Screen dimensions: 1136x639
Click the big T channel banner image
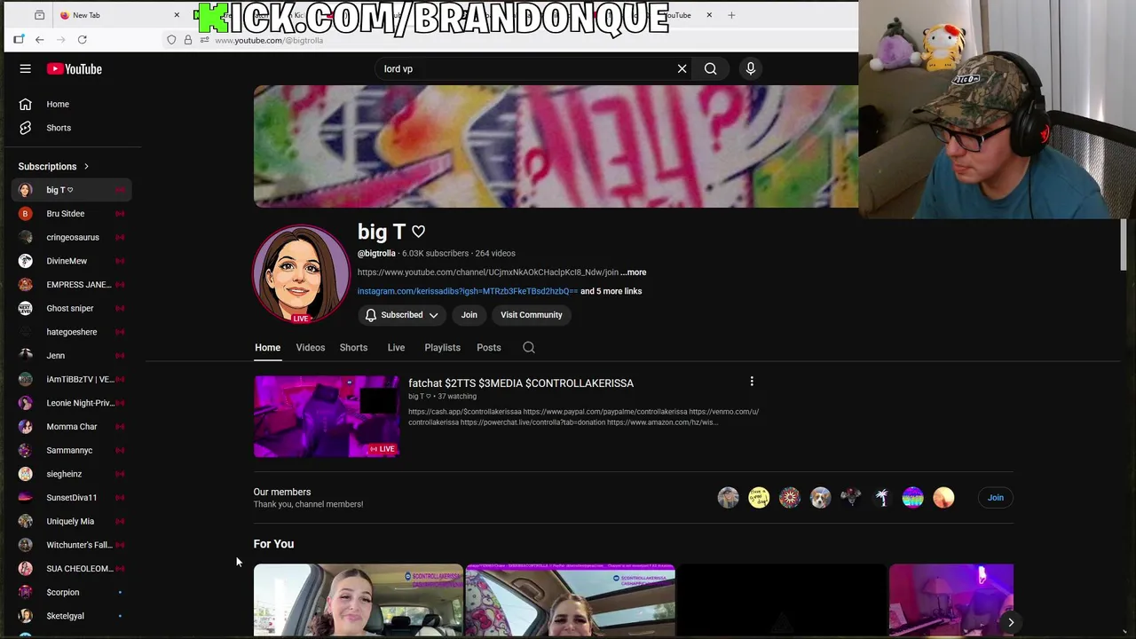556,146
